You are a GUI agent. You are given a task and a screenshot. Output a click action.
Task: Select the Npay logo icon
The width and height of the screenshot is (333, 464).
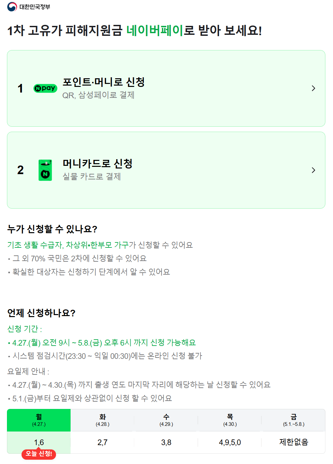[45, 88]
